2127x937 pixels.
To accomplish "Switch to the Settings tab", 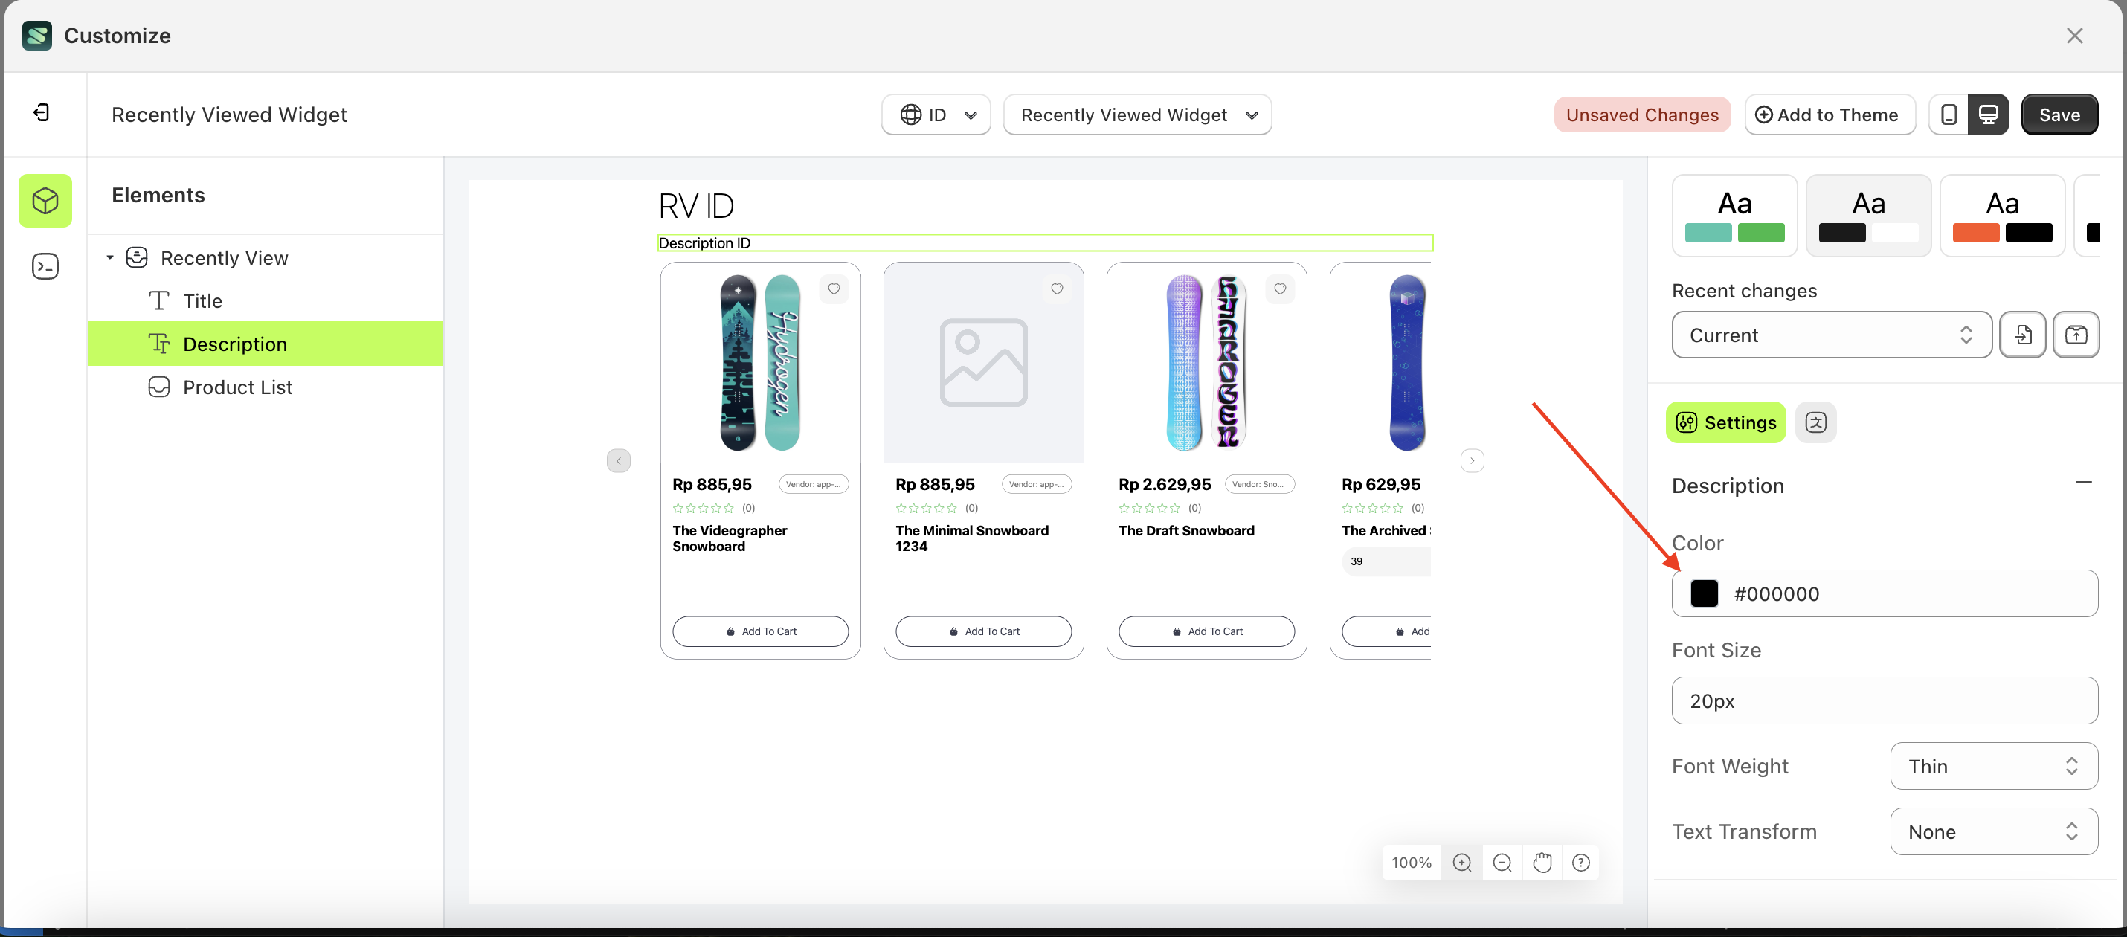I will 1725,422.
